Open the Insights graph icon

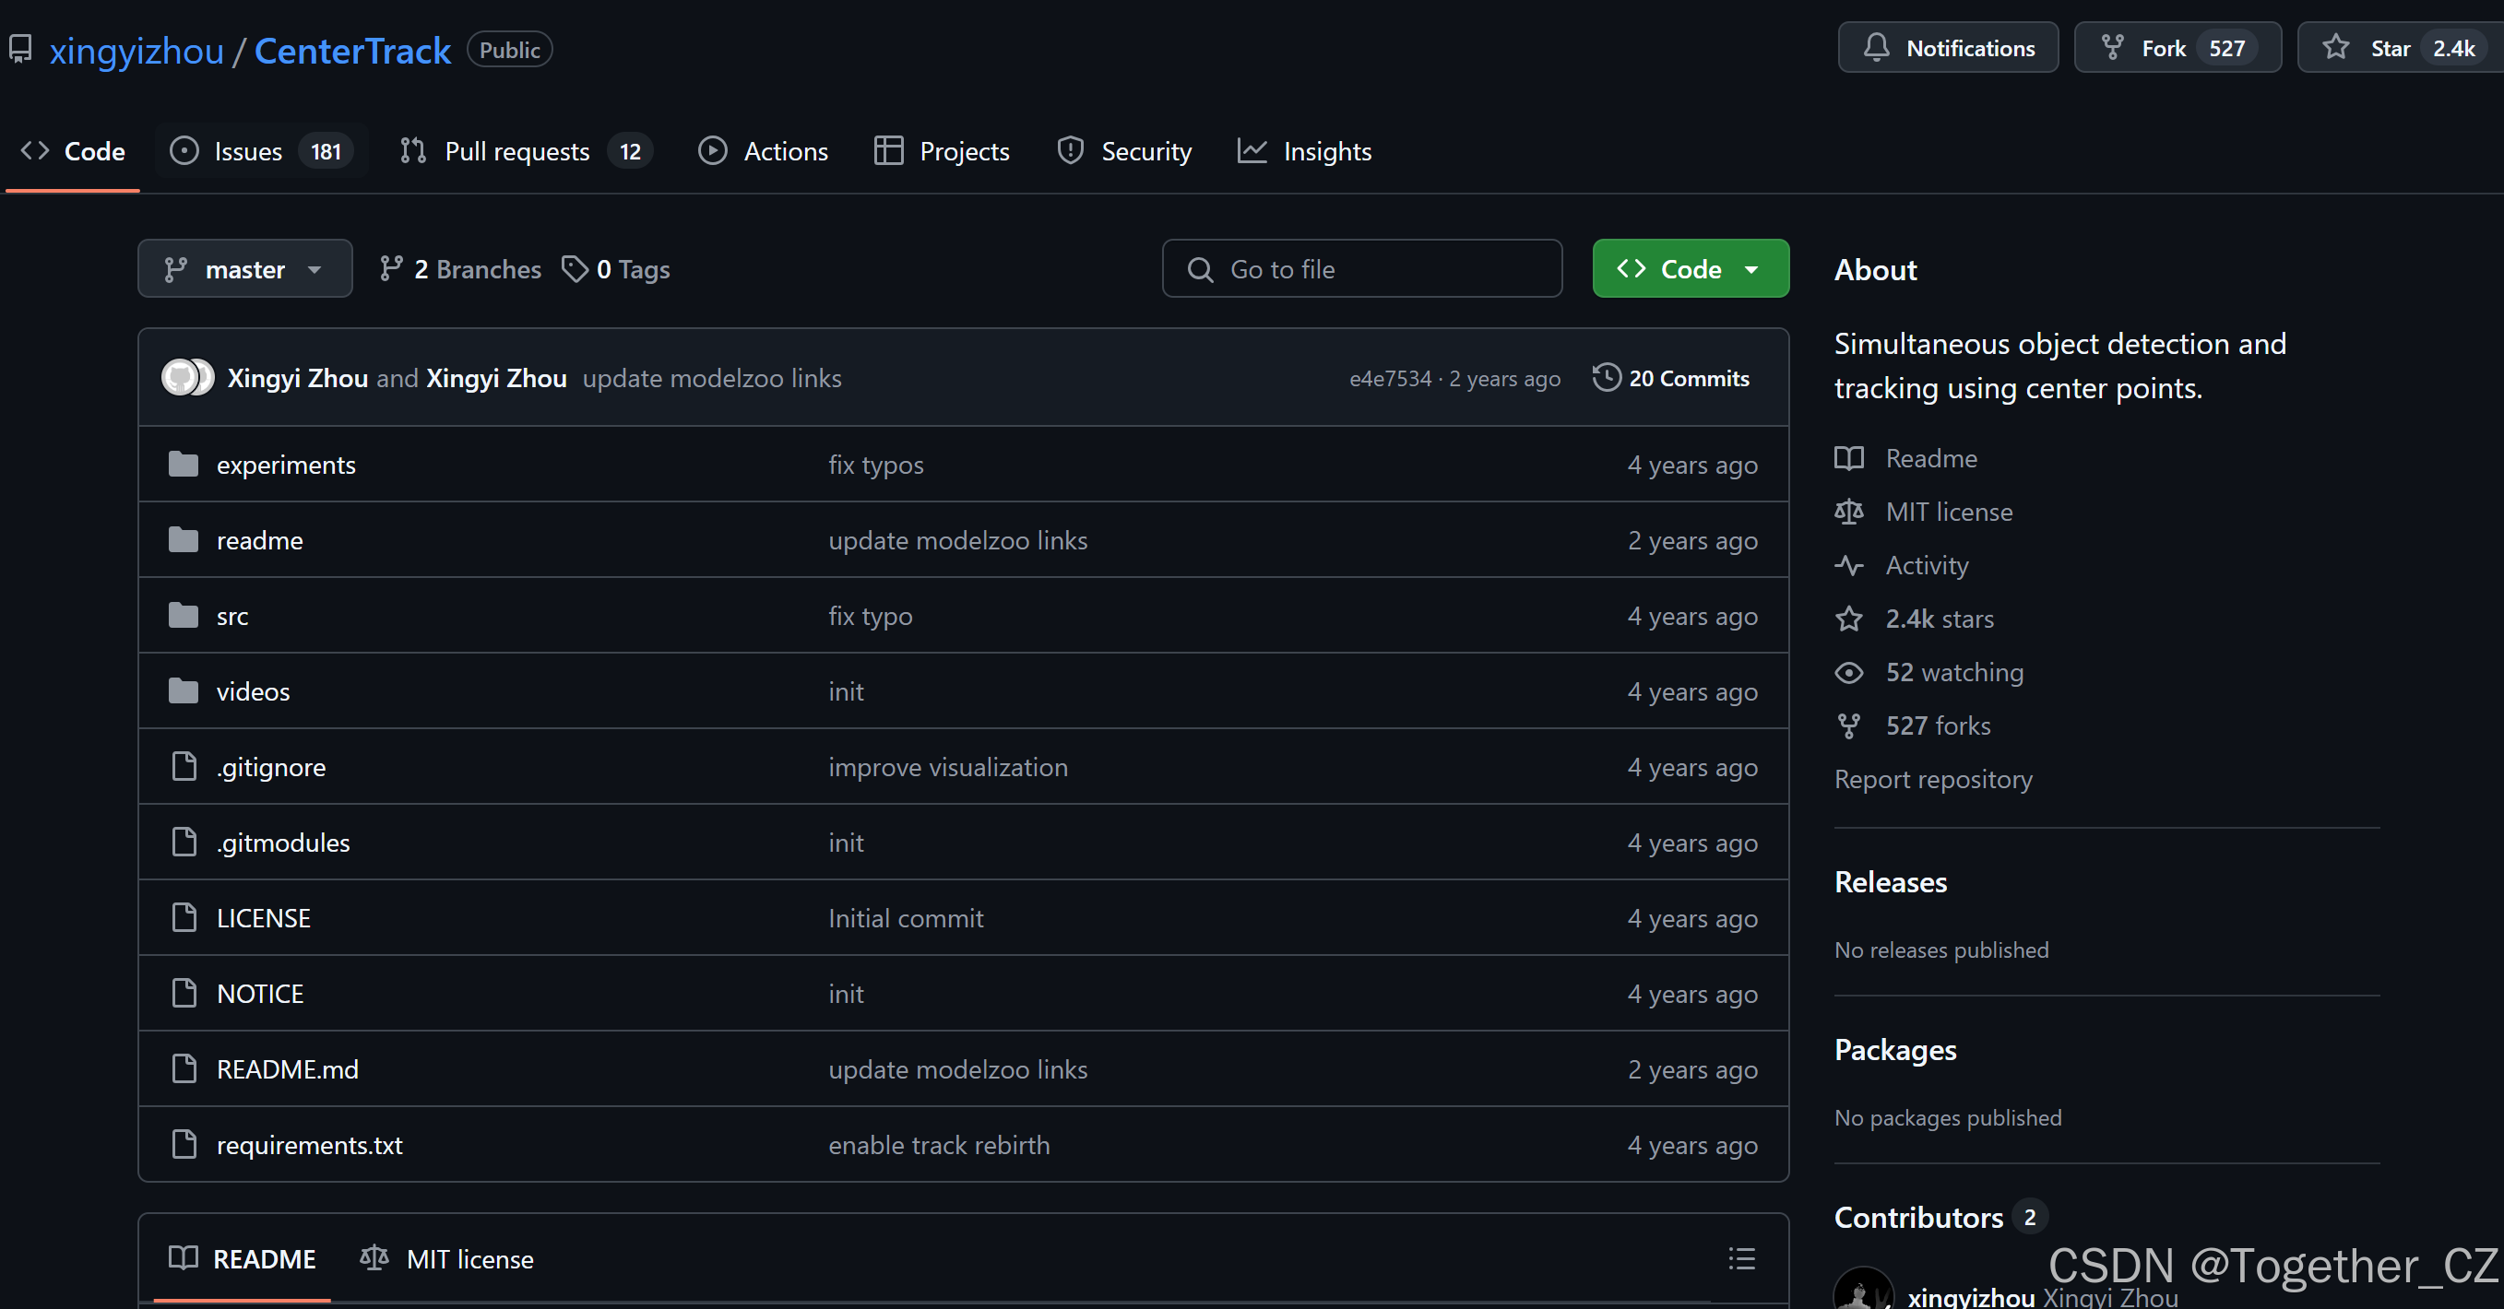click(x=1252, y=150)
